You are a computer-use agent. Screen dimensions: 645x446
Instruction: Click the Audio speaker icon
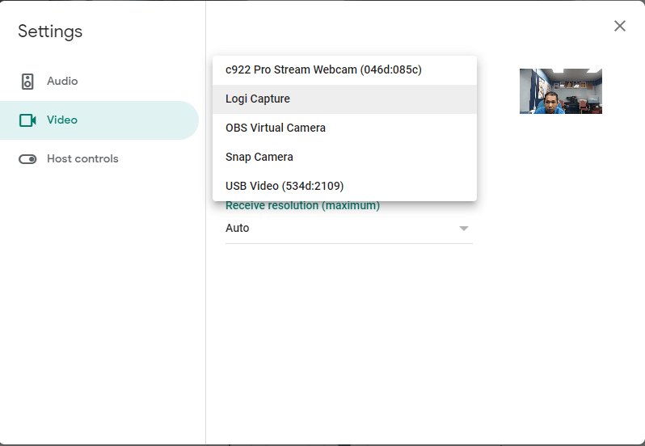tap(27, 82)
